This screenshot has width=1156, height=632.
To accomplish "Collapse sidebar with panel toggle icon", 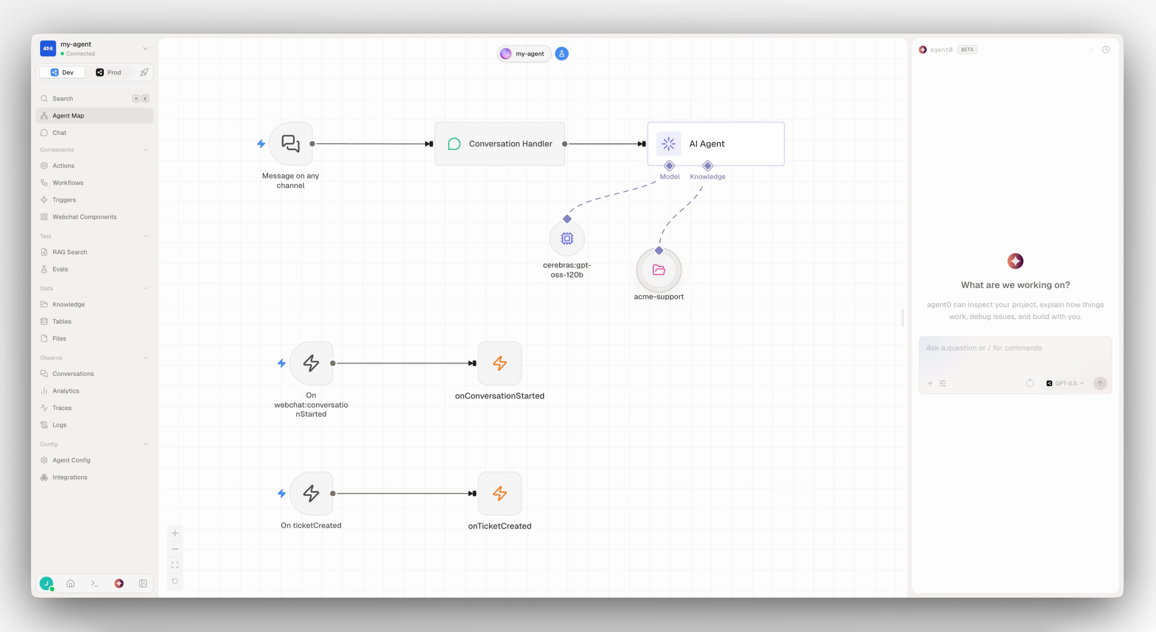I will click(143, 583).
